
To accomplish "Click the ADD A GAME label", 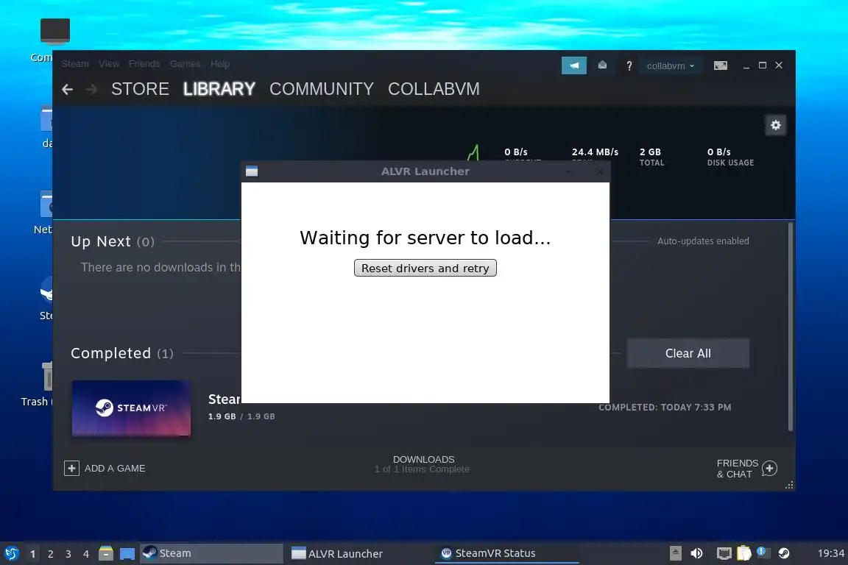I will 115,469.
